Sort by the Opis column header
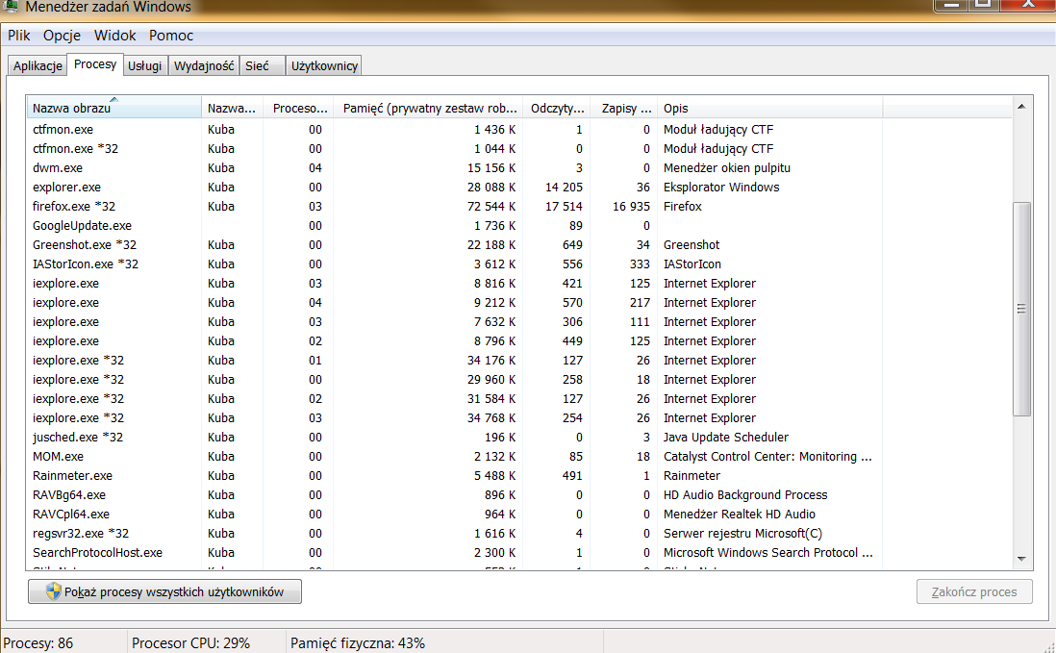The height and width of the screenshot is (653, 1056). [x=769, y=108]
